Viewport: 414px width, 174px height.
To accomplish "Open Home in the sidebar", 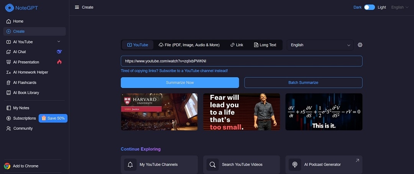I will pos(34,21).
